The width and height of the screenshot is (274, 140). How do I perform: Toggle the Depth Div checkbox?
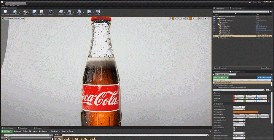click(234, 130)
